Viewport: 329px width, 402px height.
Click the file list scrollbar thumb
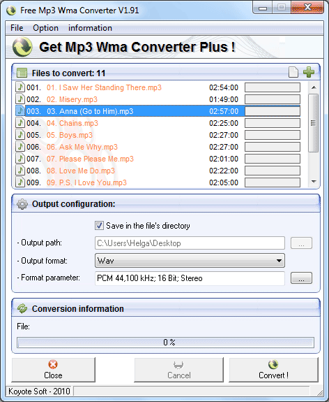314,123
